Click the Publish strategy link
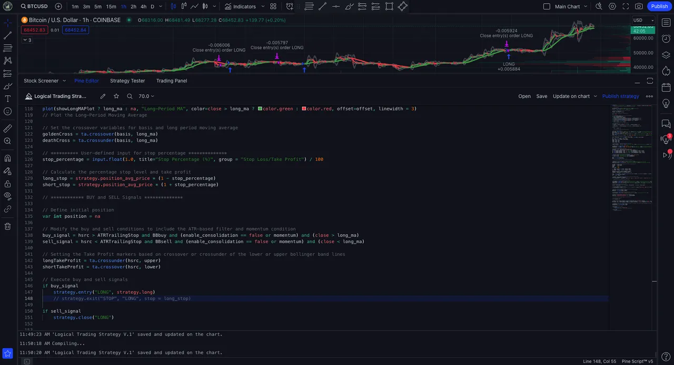The width and height of the screenshot is (674, 365). [x=620, y=96]
